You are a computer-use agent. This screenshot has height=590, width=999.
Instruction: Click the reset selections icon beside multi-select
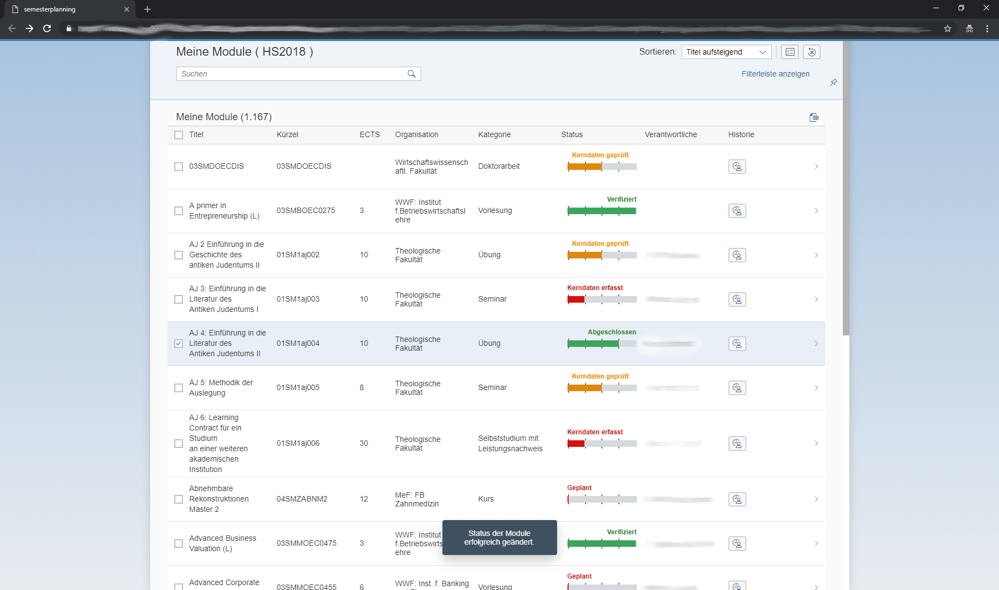812,52
